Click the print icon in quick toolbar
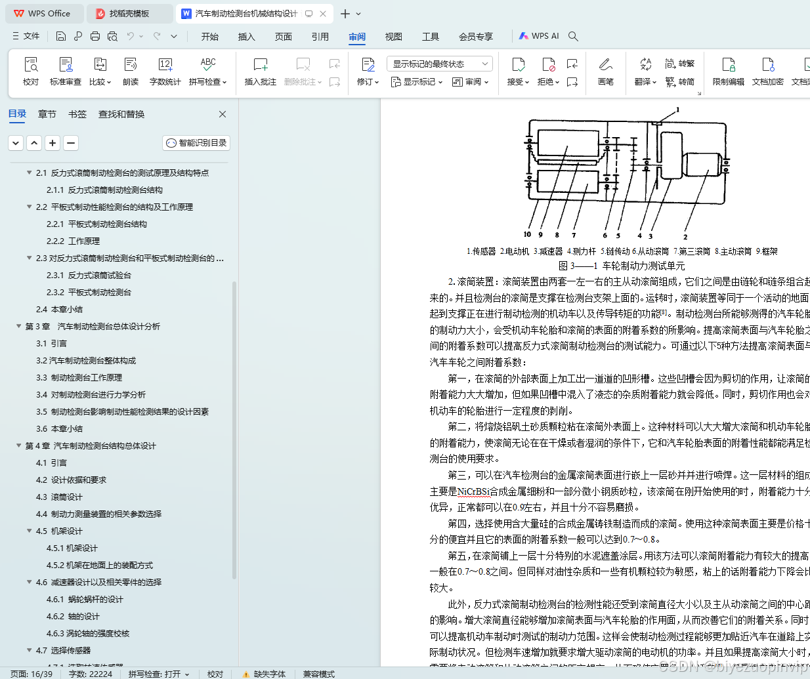The height and width of the screenshot is (679, 810). [95, 36]
